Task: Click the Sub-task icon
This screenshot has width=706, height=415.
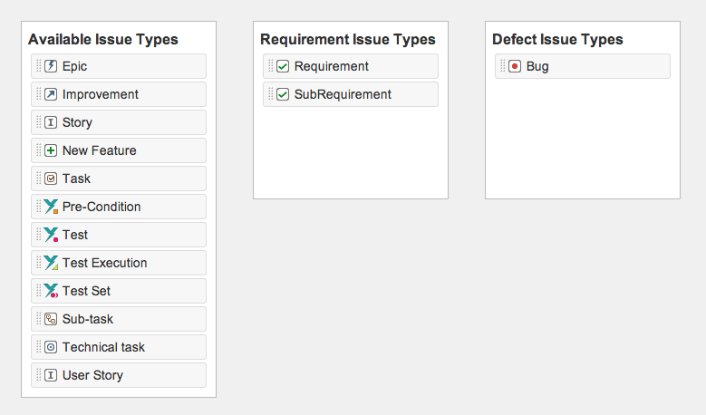Action: tap(51, 319)
